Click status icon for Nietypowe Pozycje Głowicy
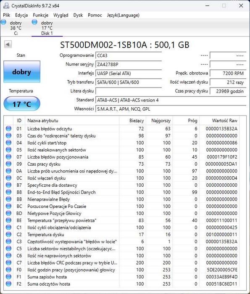This screenshot has height=294, width=250. pos(8,213)
